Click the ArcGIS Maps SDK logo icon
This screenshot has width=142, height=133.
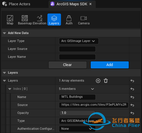pos(52,4)
